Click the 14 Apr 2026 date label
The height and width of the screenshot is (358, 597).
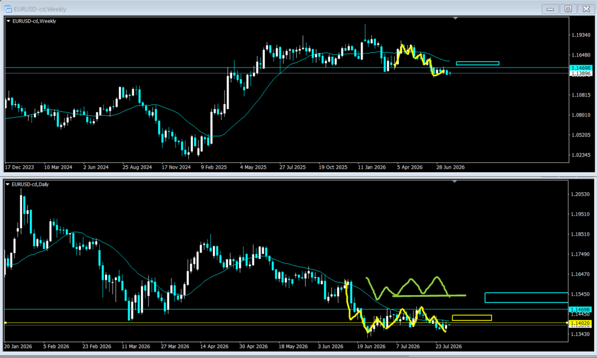coord(215,346)
